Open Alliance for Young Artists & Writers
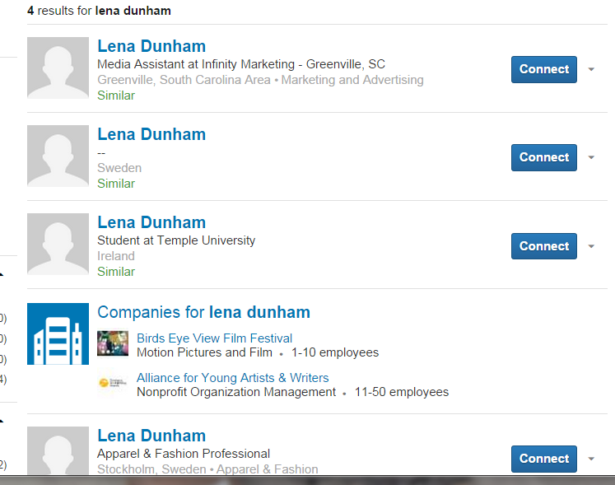This screenshot has width=615, height=485. pyautogui.click(x=232, y=378)
